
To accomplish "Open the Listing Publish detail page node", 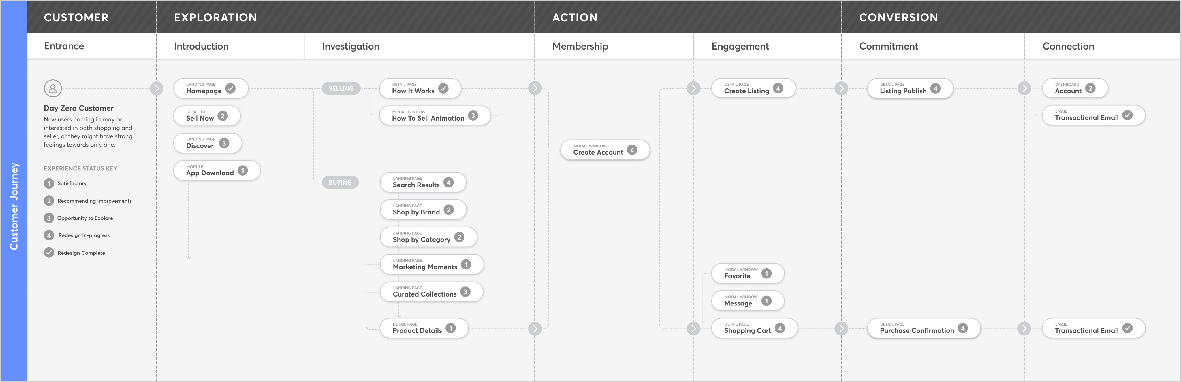I will 903,89.
